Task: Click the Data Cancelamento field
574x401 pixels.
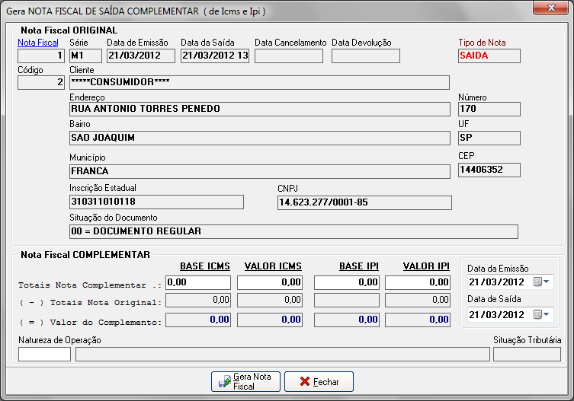Action: (289, 56)
